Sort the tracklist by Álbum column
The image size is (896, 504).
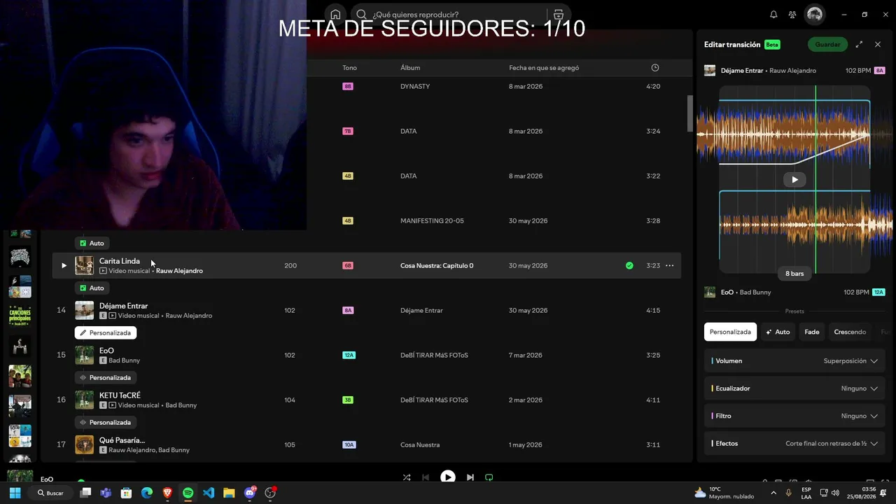410,68
